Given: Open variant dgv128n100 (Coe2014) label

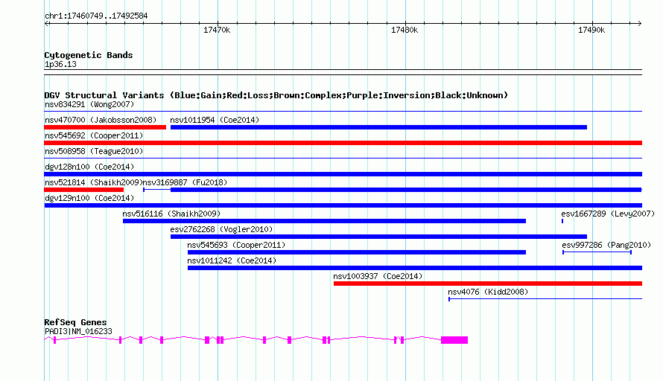Looking at the screenshot, I should coord(89,167).
